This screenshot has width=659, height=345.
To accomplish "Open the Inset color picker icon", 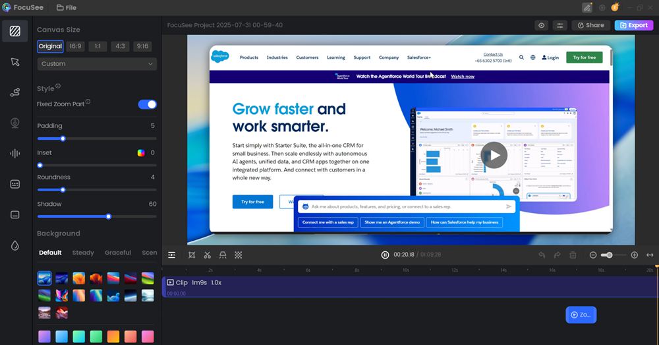I will (x=141, y=153).
